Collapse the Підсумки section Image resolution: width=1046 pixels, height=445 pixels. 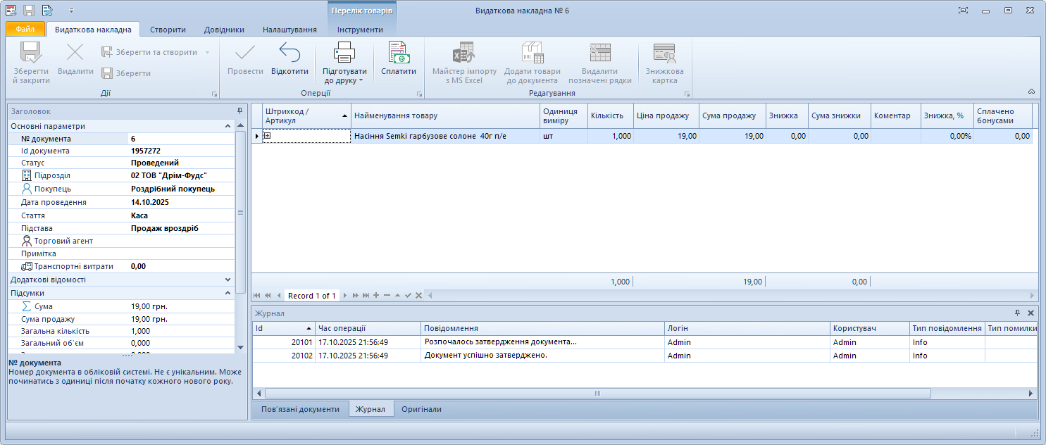[228, 293]
